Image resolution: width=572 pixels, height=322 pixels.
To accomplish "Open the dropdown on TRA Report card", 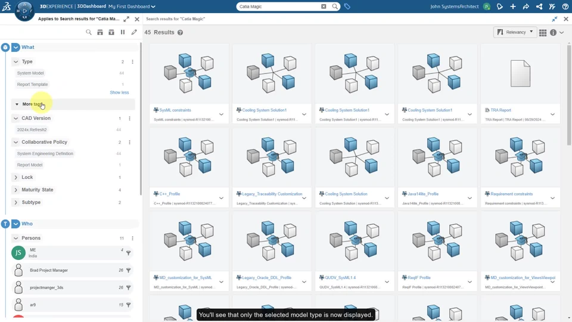I will 553,114.
